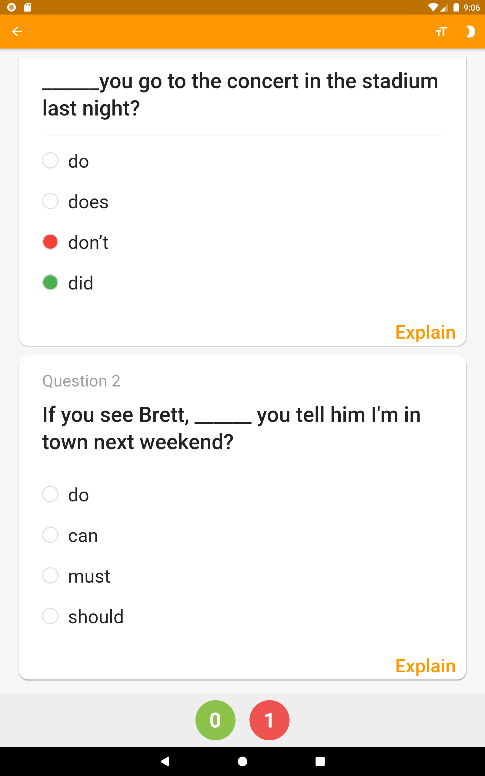Choose 'do' for Question 2
The height and width of the screenshot is (776, 485).
50,494
